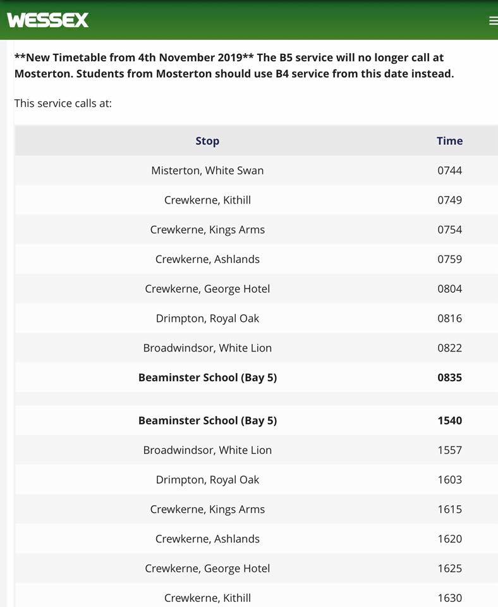
Task: Open the hamburger menu icon
Action: pyautogui.click(x=493, y=20)
